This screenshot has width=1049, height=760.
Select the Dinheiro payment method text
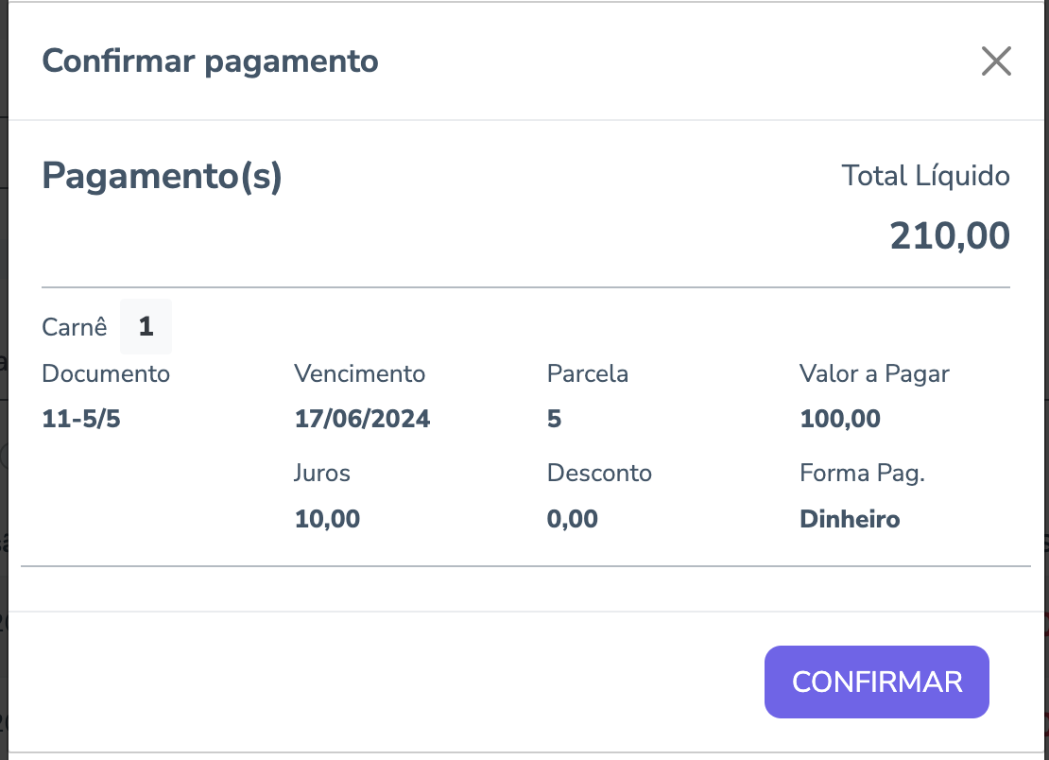850,518
